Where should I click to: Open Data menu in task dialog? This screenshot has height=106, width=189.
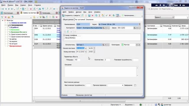[79, 12]
